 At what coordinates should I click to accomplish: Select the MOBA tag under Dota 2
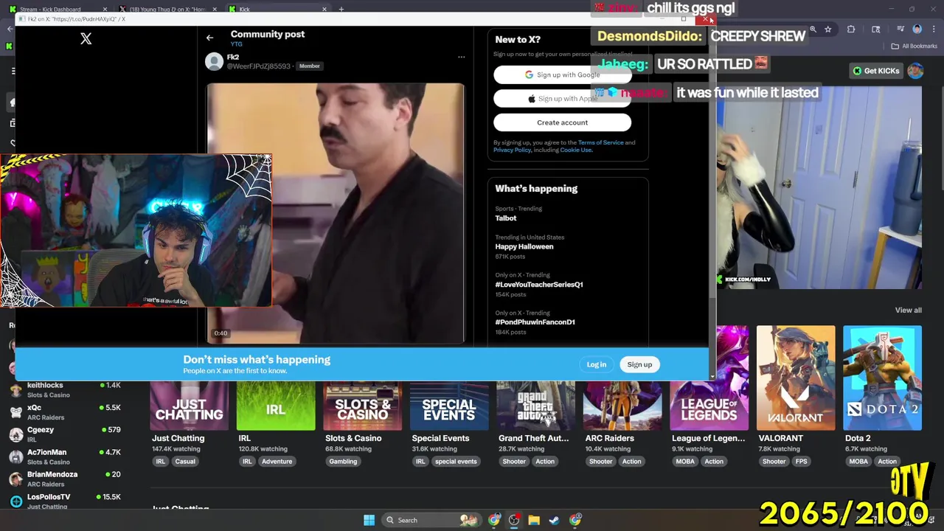pyautogui.click(x=858, y=462)
